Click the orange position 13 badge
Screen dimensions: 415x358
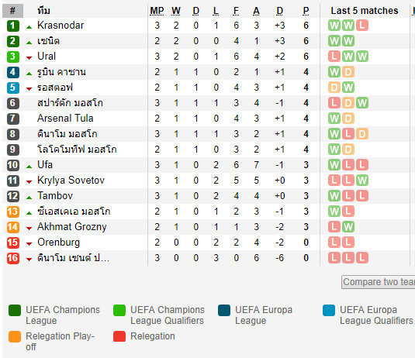12,212
